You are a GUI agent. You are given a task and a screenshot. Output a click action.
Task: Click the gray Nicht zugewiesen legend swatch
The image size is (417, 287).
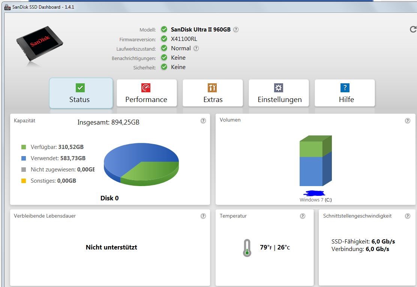pyautogui.click(x=24, y=170)
